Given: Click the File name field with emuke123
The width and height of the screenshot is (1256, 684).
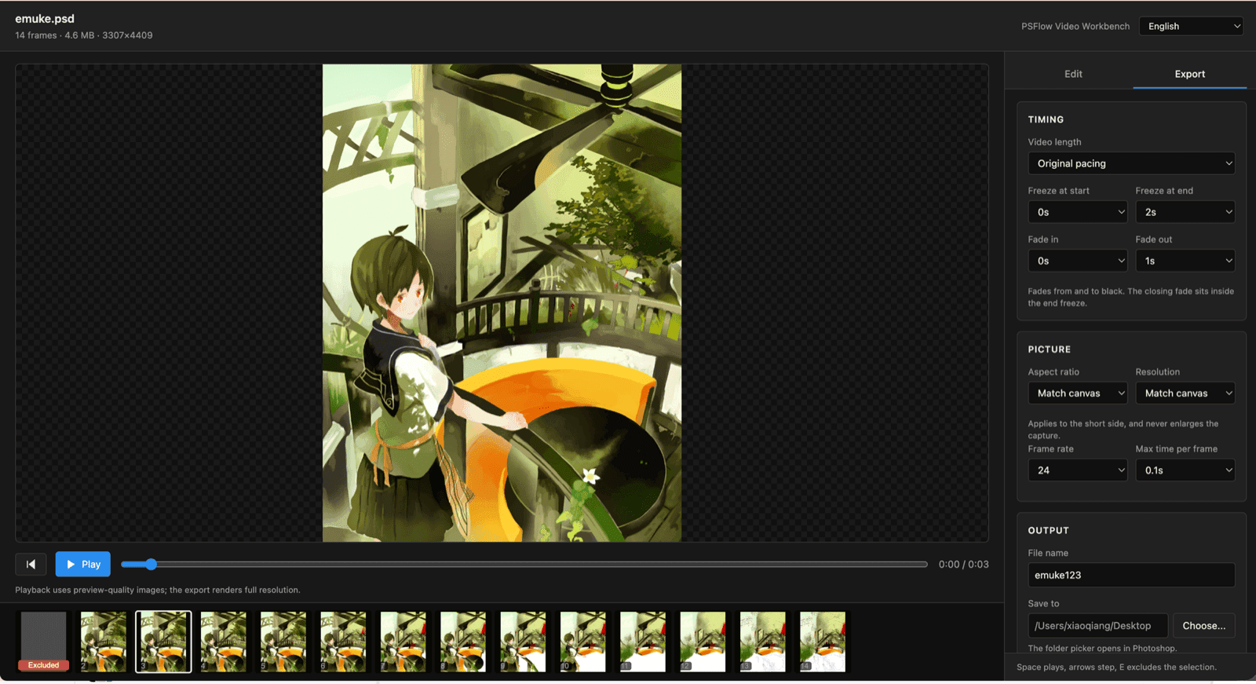Looking at the screenshot, I should click(x=1131, y=575).
